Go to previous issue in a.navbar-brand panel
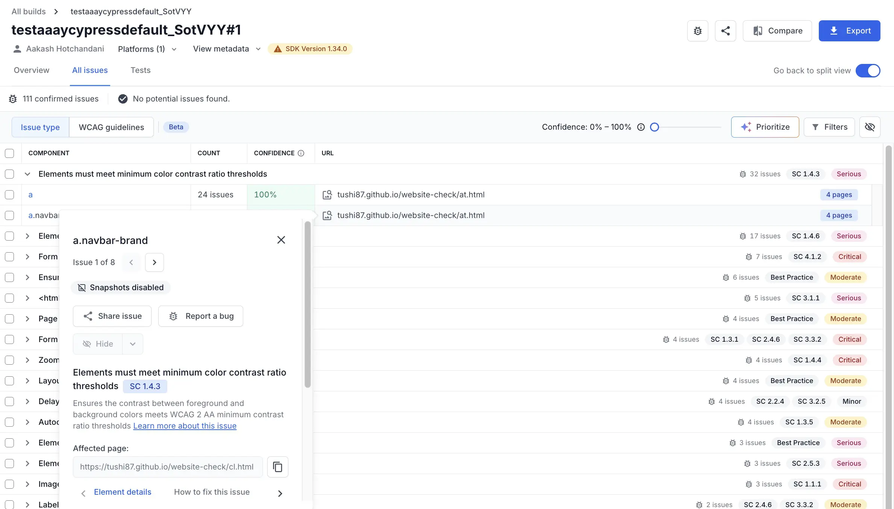Image resolution: width=894 pixels, height=509 pixels. 131,262
